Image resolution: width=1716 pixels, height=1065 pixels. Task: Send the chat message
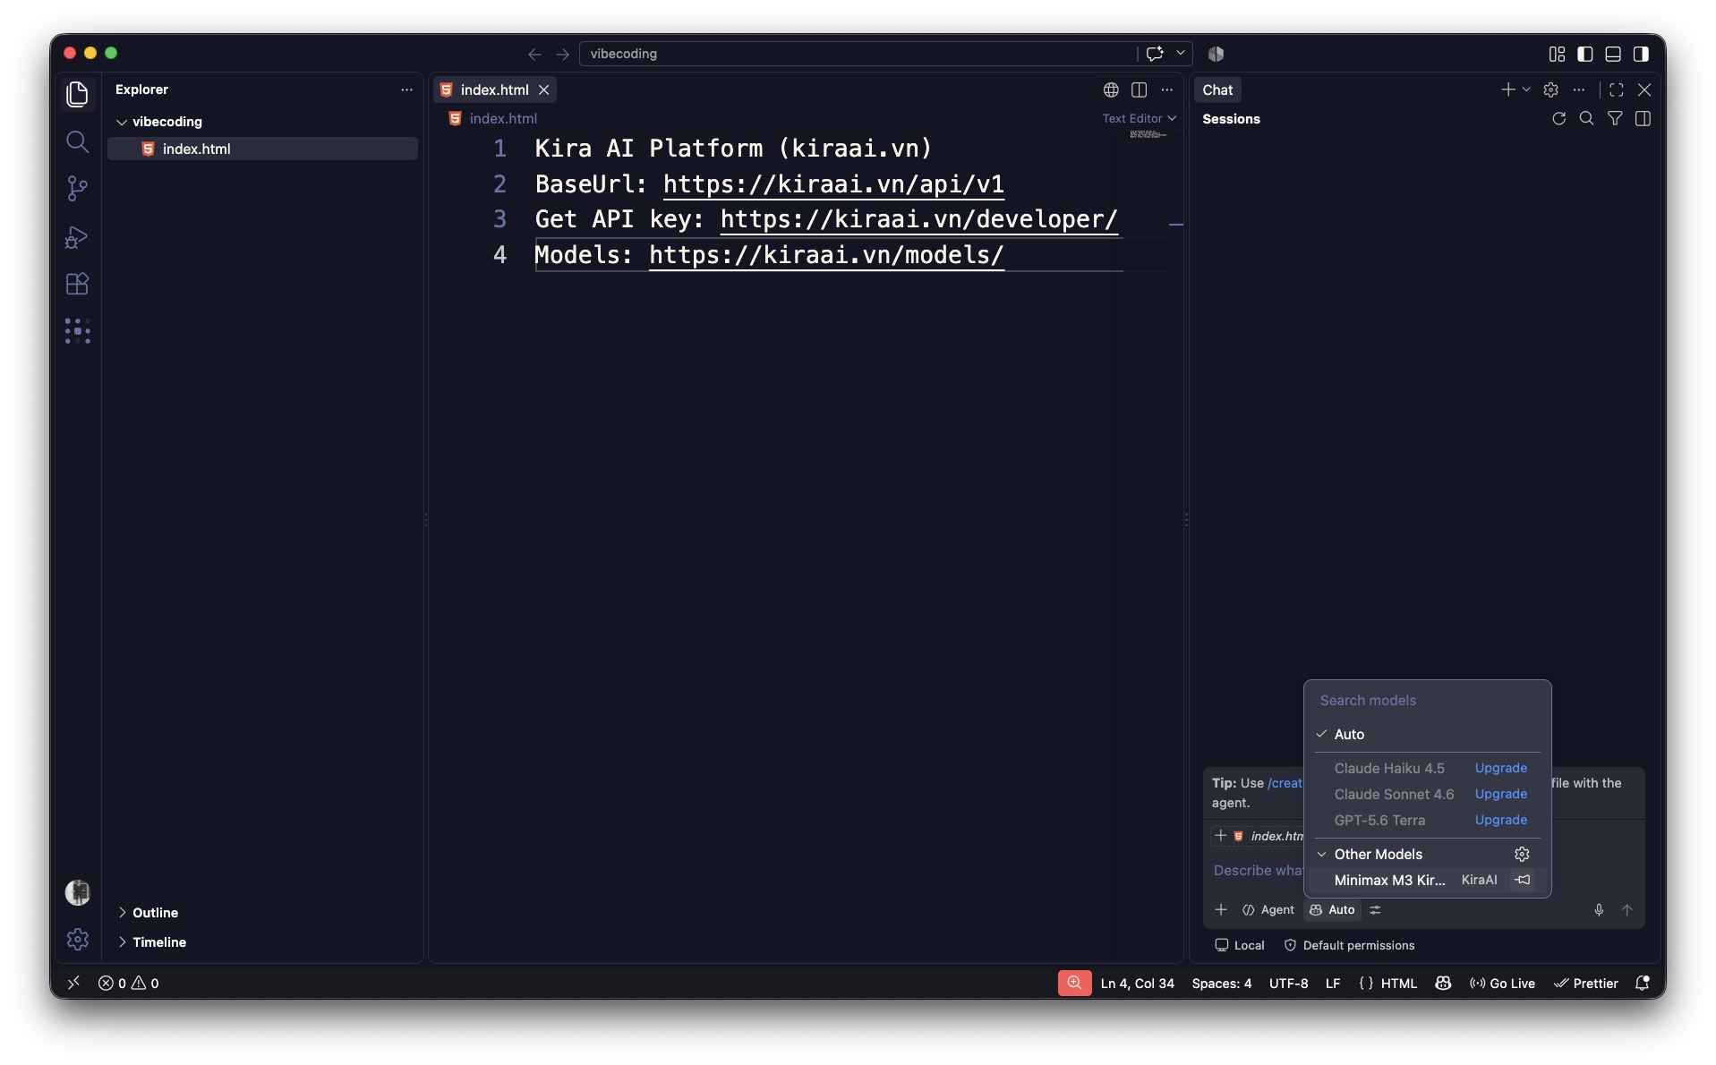(x=1627, y=910)
